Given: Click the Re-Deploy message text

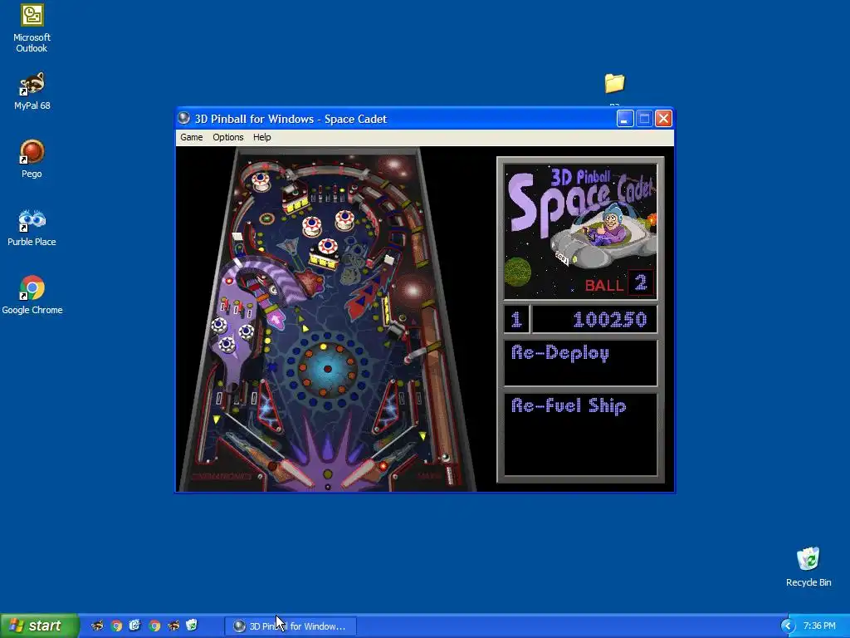Looking at the screenshot, I should [560, 353].
